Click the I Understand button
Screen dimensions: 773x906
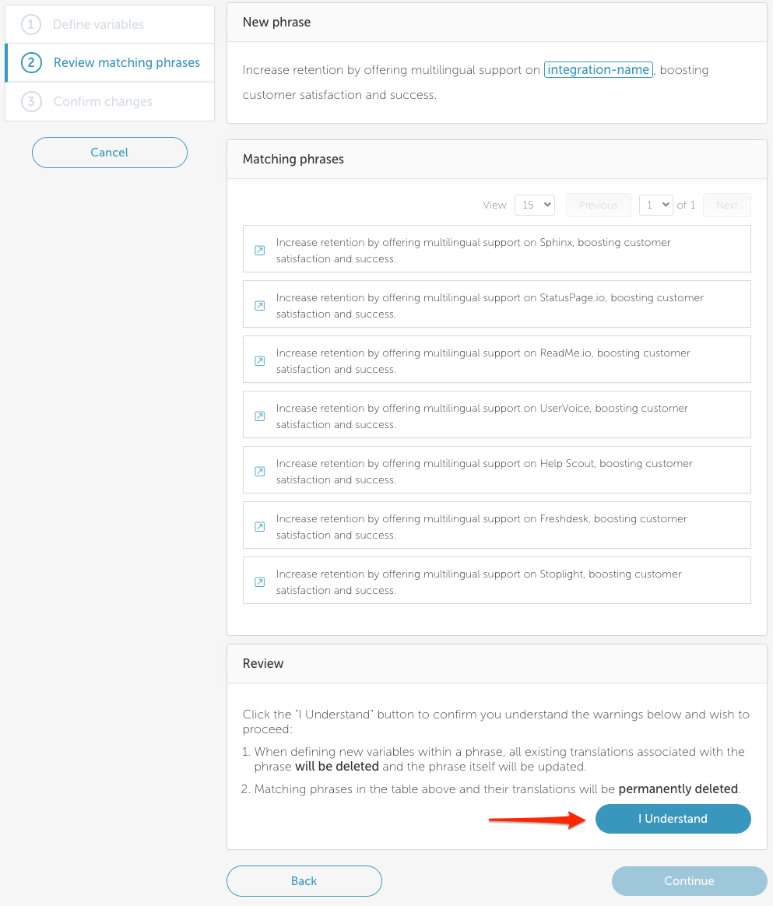tap(673, 819)
